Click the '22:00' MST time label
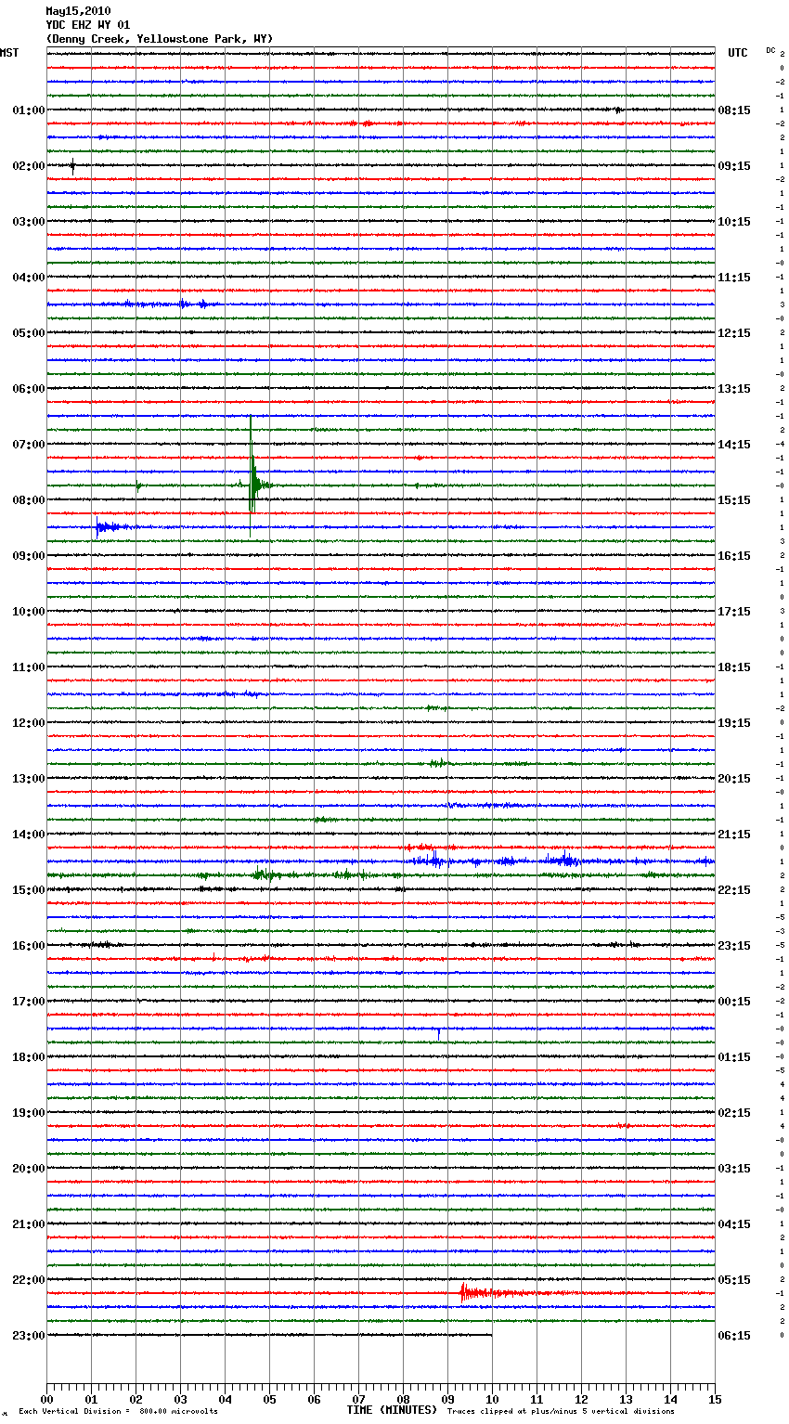Screen dimensions: 789x1424 (x=29, y=1280)
